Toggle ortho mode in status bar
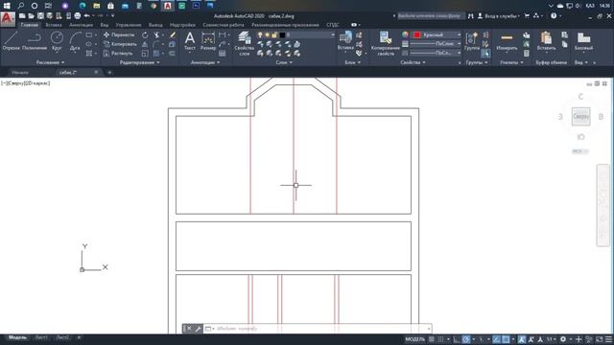The width and height of the screenshot is (614, 345). 457,339
